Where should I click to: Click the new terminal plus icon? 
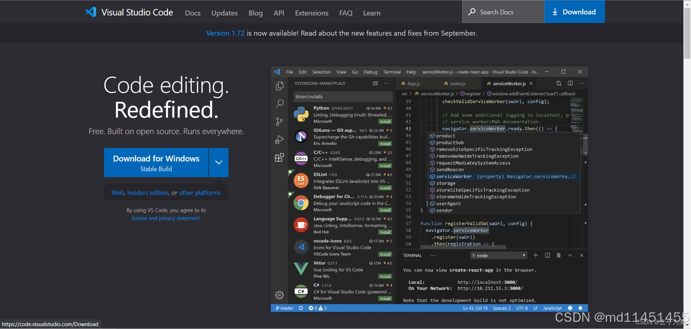click(536, 255)
